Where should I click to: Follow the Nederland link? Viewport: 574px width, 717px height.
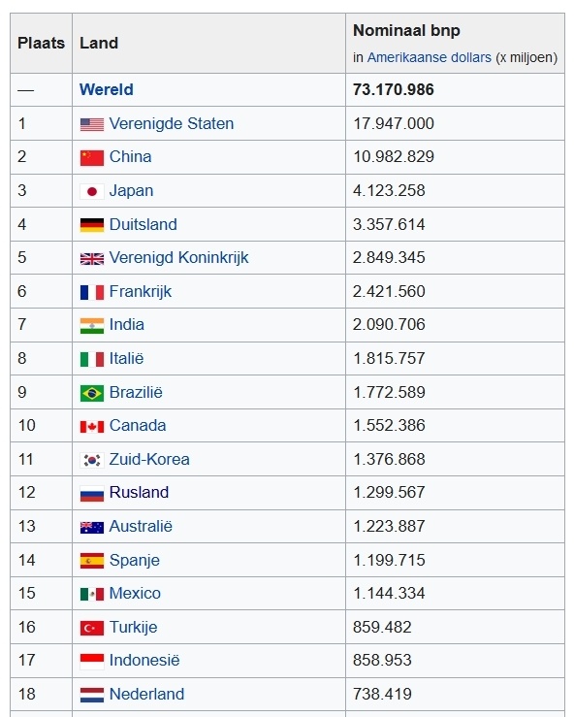coord(146,694)
